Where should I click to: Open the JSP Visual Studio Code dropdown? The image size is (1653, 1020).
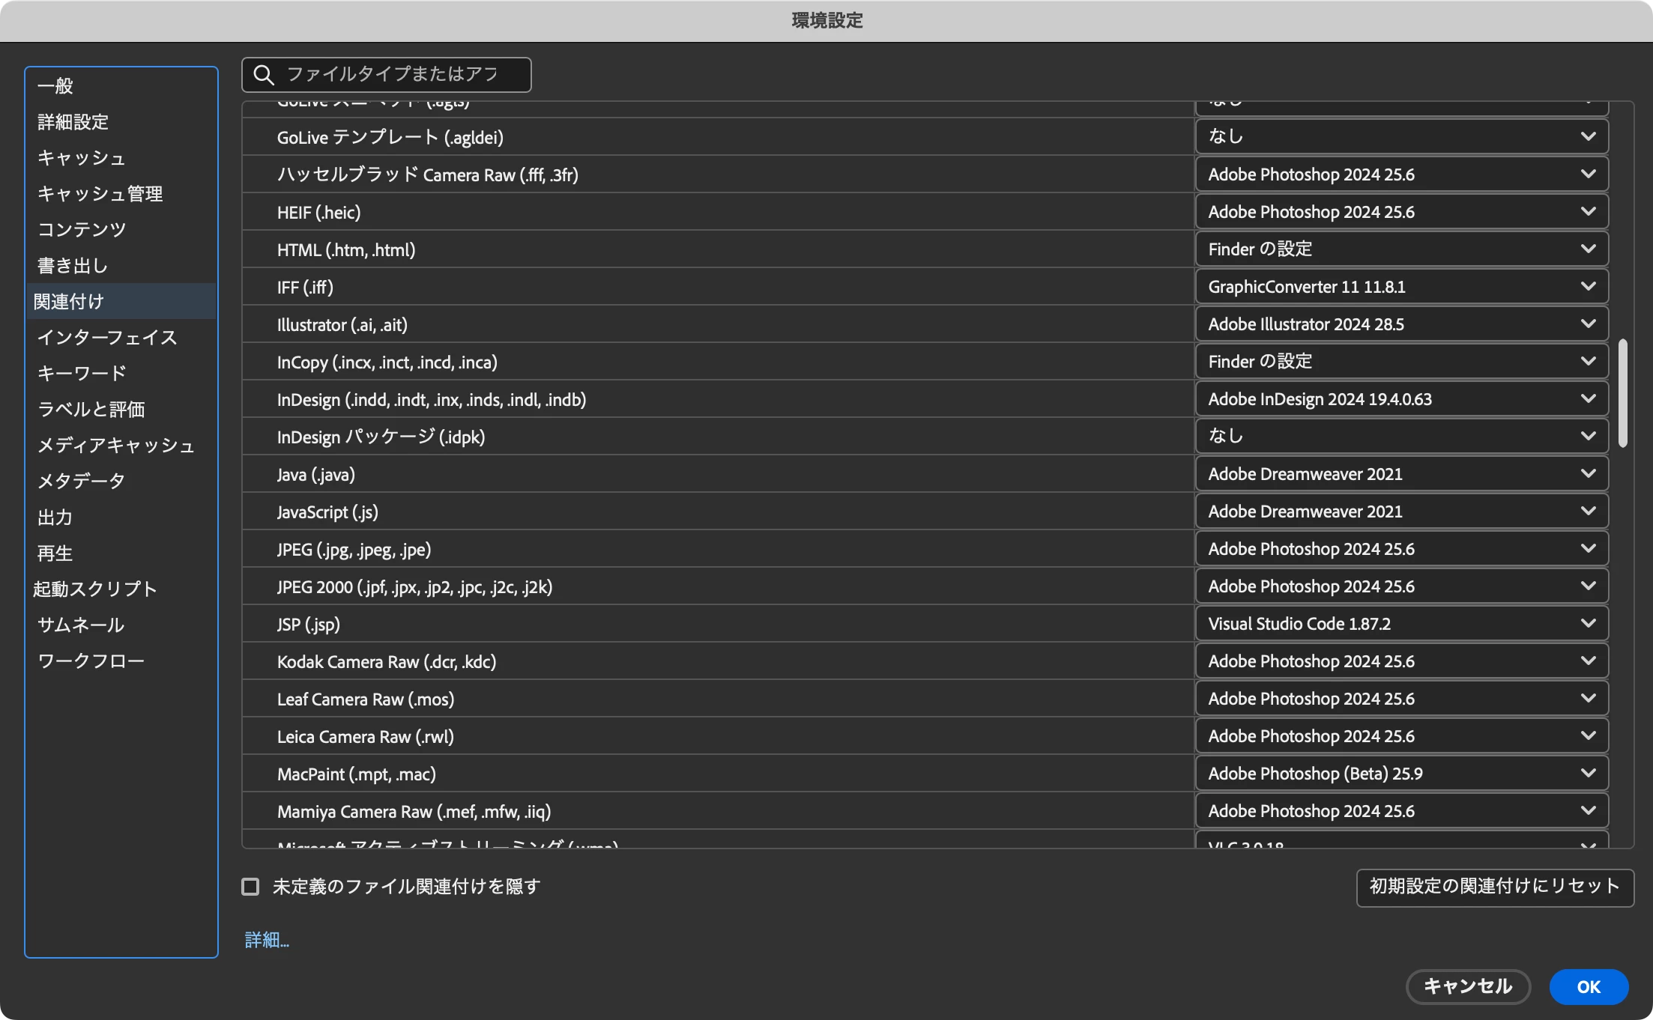tap(1400, 624)
